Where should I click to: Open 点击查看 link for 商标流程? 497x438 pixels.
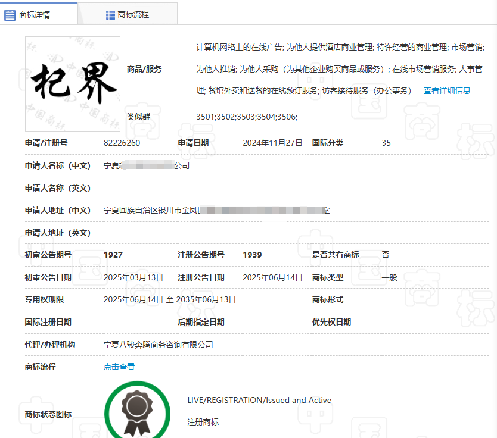[119, 367]
